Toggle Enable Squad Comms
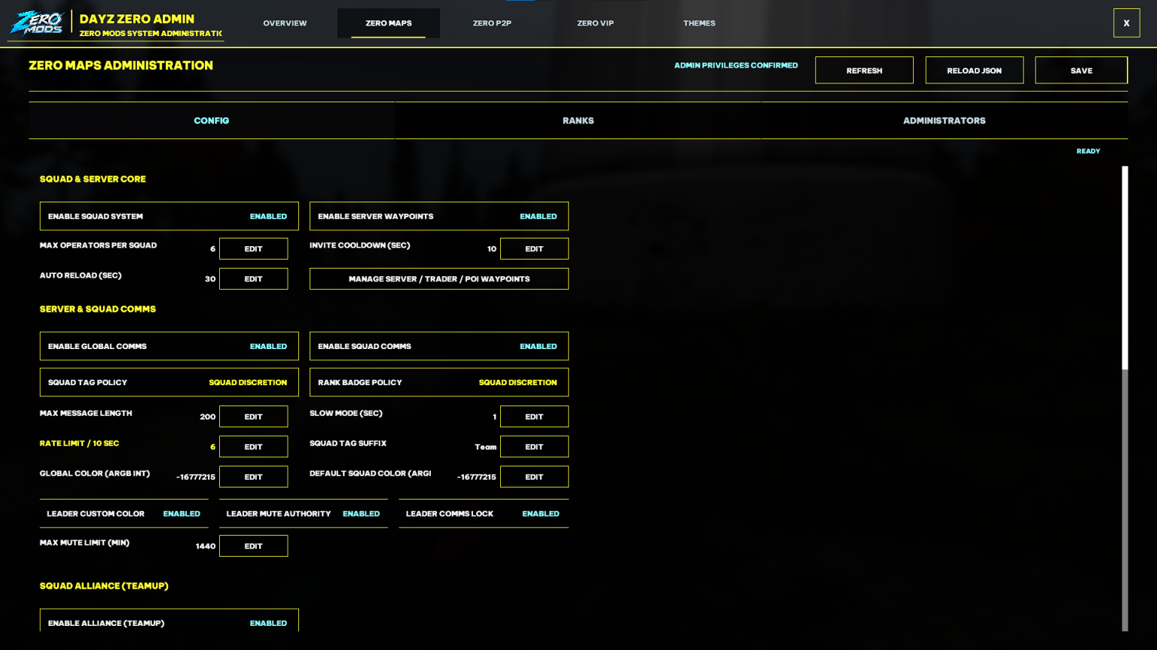The image size is (1157, 650). point(439,346)
